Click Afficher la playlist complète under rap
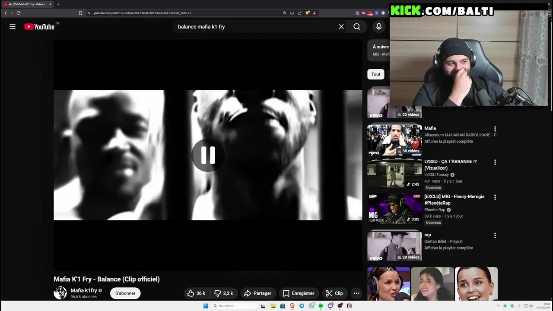Image resolution: width=553 pixels, height=311 pixels. (448, 248)
